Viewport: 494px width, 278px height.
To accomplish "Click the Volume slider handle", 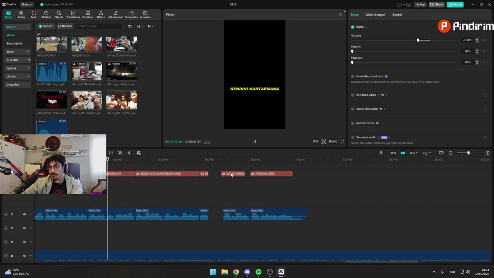I will coord(418,40).
